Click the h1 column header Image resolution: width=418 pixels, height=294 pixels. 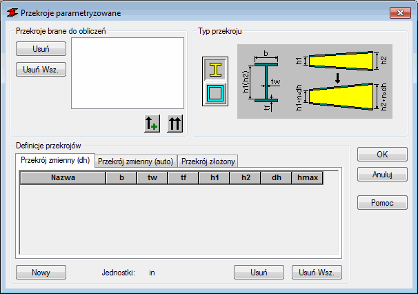pos(215,177)
